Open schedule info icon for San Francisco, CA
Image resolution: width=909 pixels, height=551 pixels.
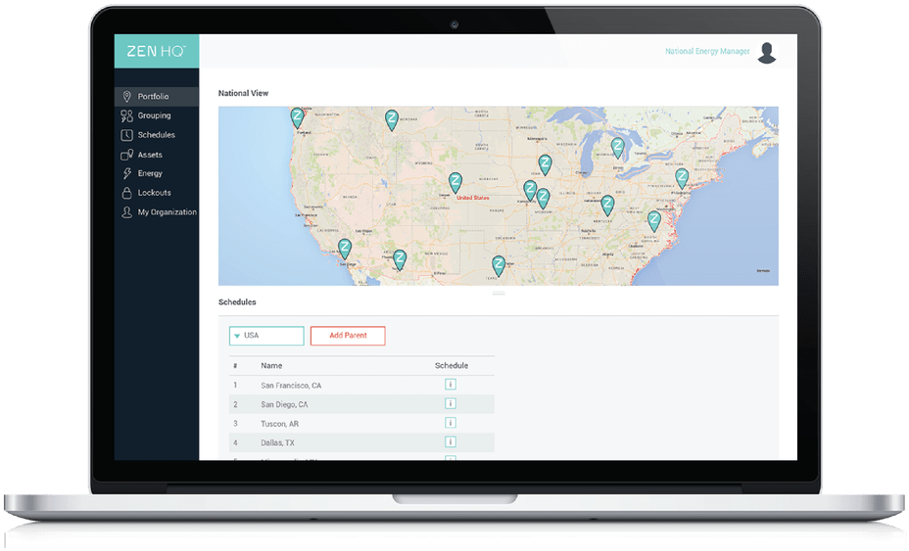(451, 385)
